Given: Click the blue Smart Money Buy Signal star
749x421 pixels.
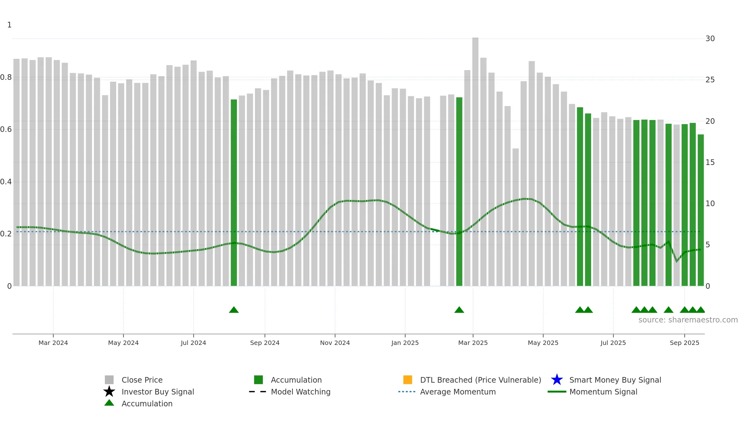Looking at the screenshot, I should pos(557,380).
